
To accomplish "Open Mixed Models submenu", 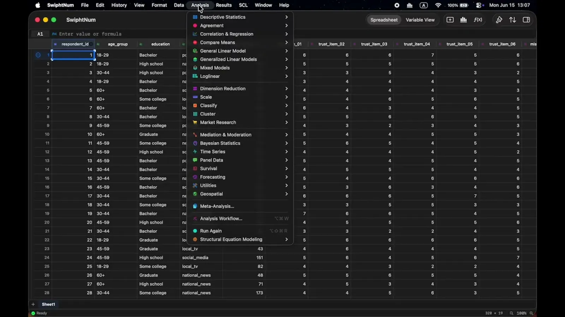I will [x=240, y=68].
